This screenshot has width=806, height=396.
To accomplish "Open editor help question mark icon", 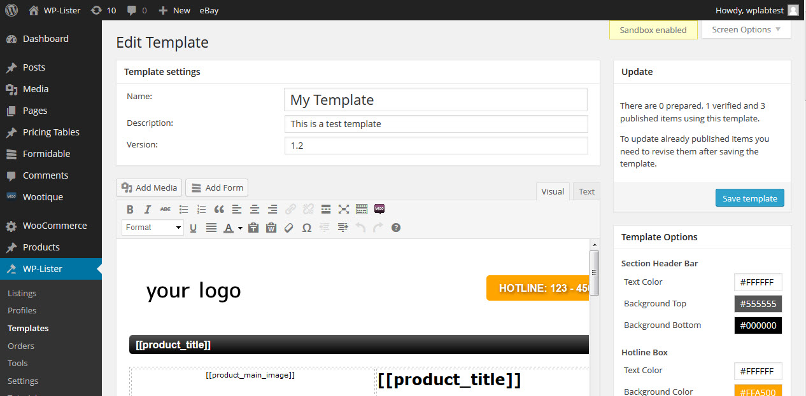I will [x=396, y=228].
